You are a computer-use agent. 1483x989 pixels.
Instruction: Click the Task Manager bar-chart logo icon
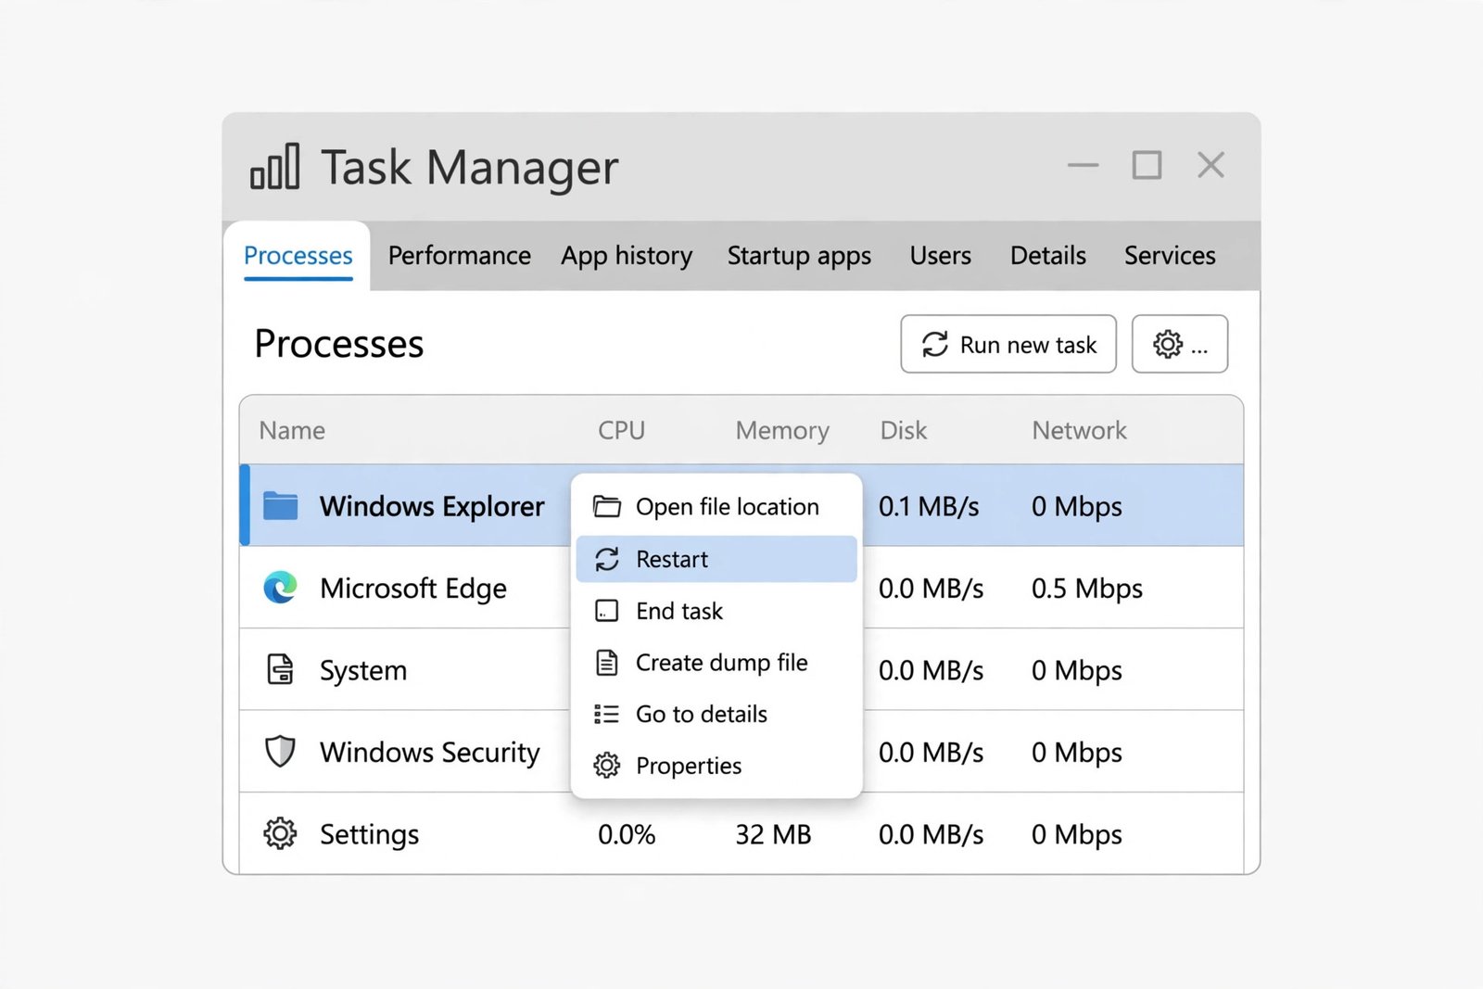pos(275,167)
